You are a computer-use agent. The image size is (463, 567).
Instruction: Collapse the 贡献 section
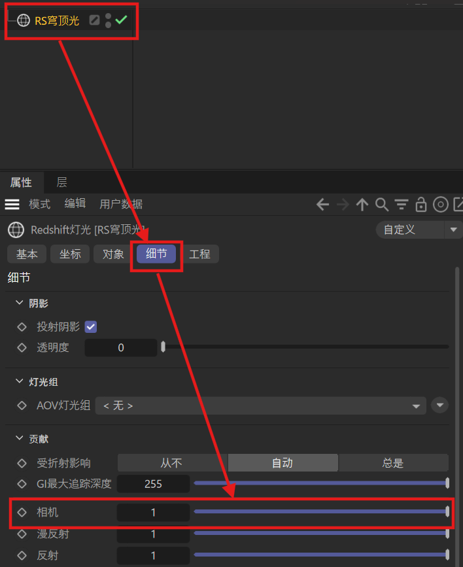[20, 438]
